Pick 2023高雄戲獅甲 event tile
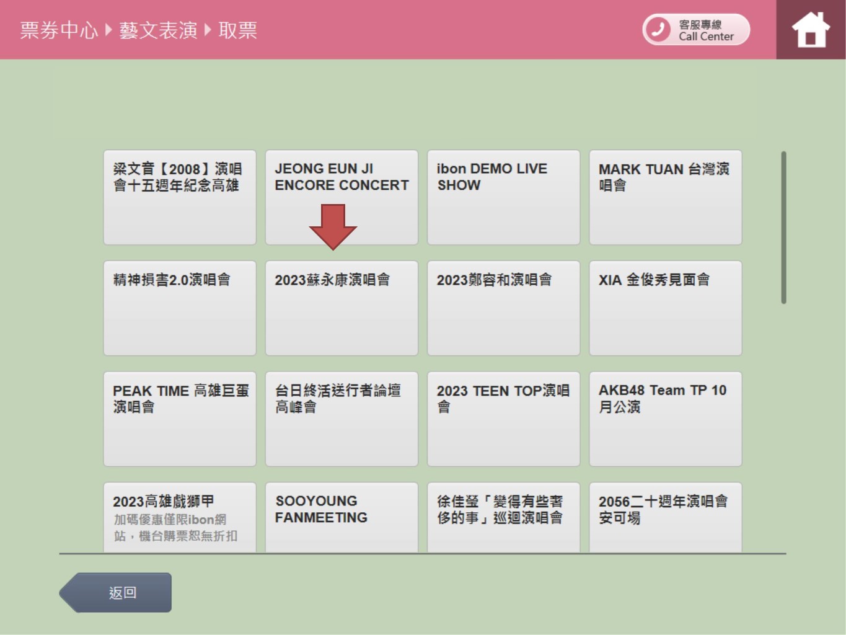 [x=180, y=517]
